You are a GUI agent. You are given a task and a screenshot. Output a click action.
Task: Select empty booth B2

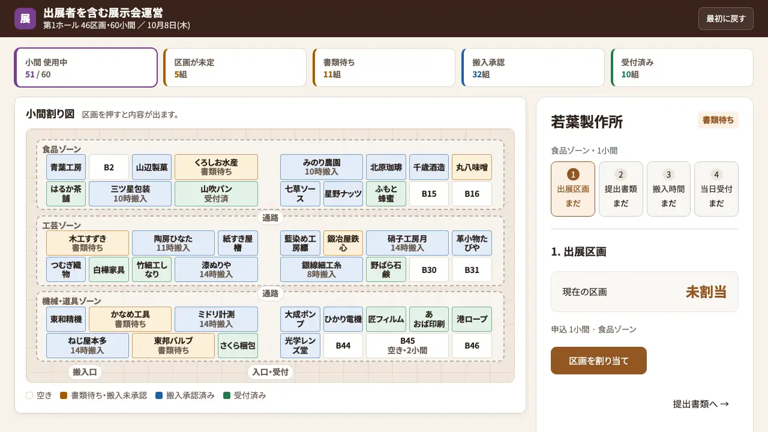coord(109,167)
